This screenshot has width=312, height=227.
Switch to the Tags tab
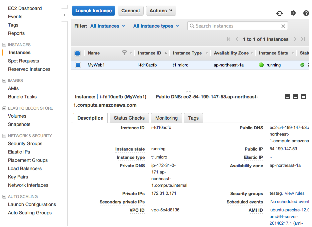193,118
